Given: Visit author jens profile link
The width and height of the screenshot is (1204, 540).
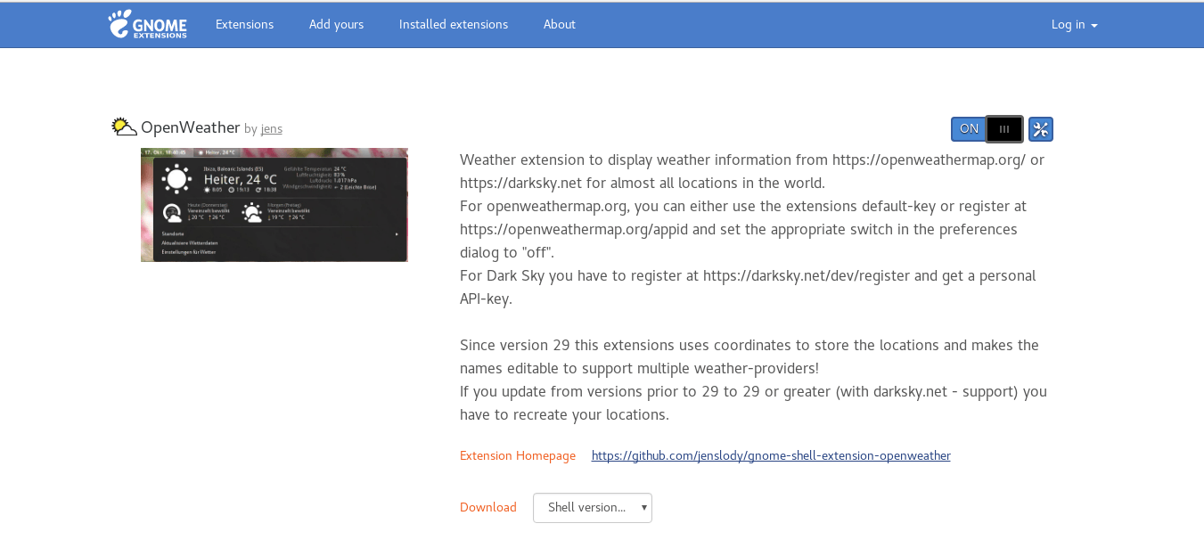Looking at the screenshot, I should [x=272, y=129].
